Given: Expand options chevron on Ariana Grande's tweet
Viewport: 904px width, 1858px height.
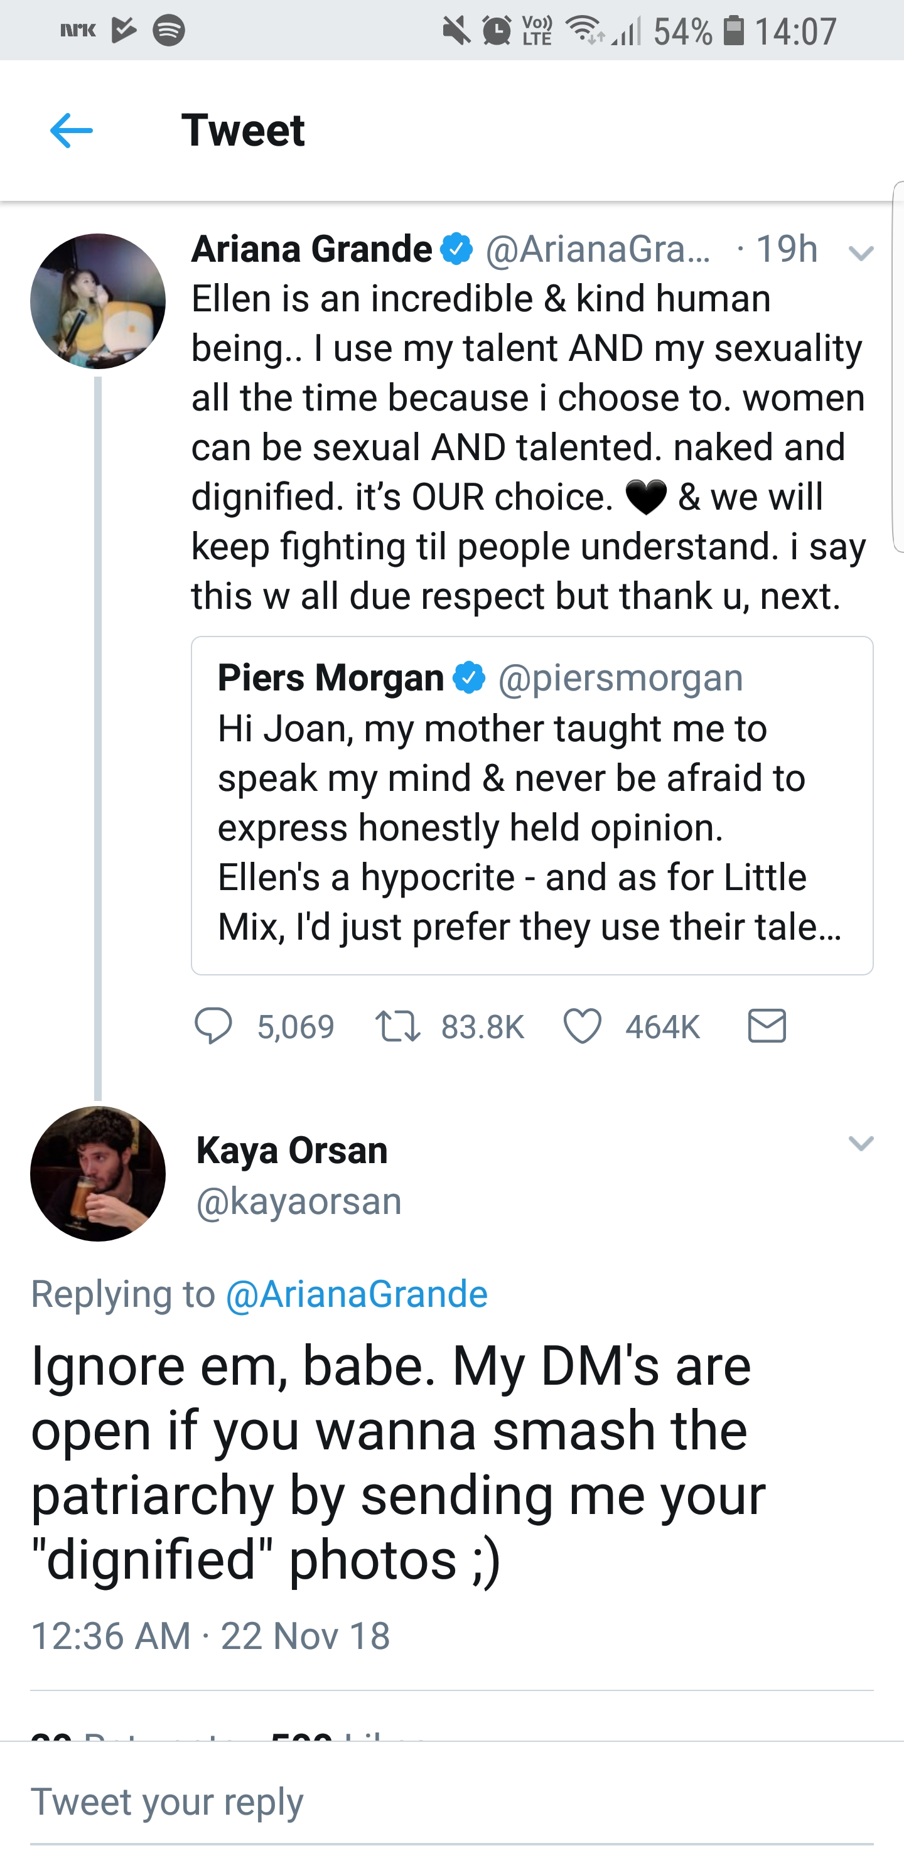Looking at the screenshot, I should coord(861,252).
